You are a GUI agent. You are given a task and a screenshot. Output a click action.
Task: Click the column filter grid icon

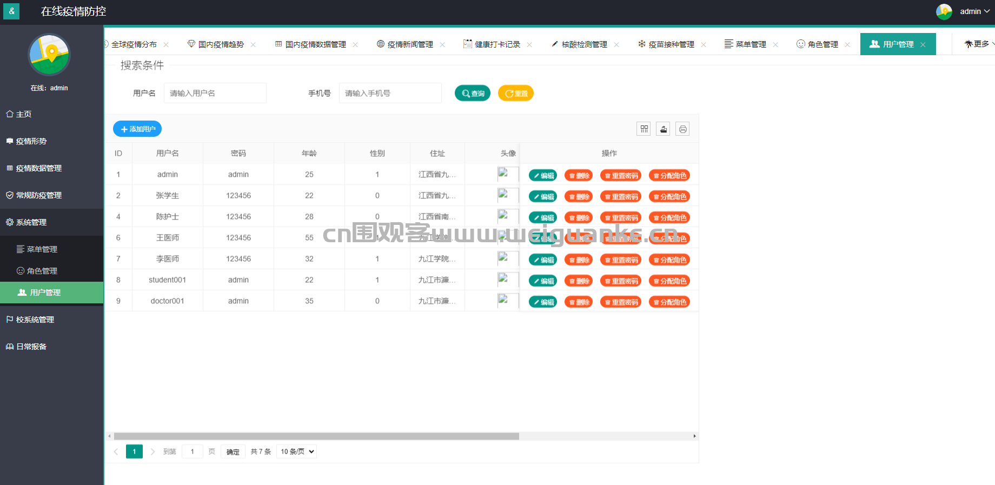point(644,129)
